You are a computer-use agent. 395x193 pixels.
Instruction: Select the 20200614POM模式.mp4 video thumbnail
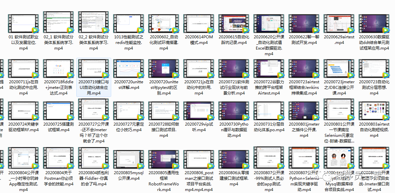click(199, 24)
